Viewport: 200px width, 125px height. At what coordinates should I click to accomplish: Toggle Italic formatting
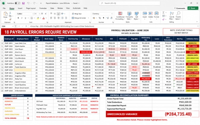click(22, 18)
